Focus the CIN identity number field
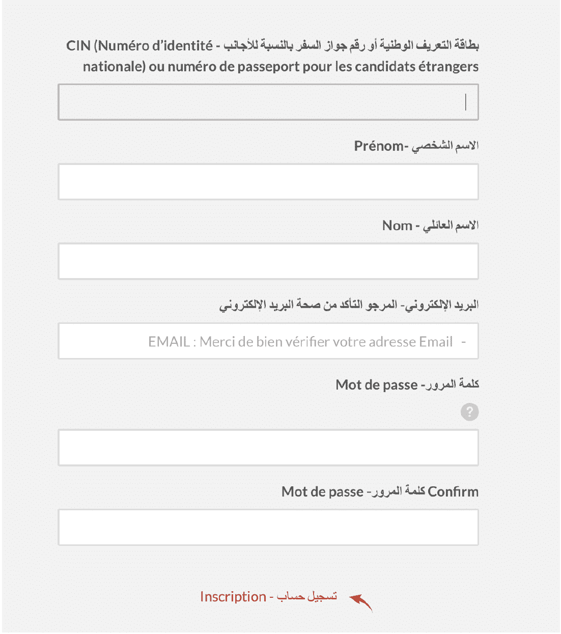Screen dimensions: 561x634 [x=268, y=102]
